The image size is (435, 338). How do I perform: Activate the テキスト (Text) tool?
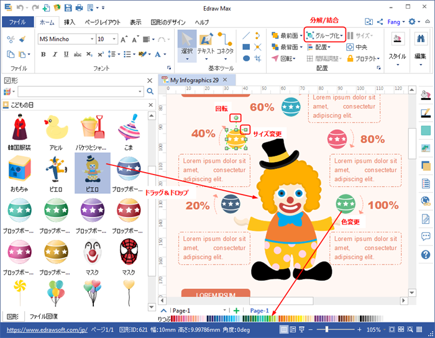(206, 47)
